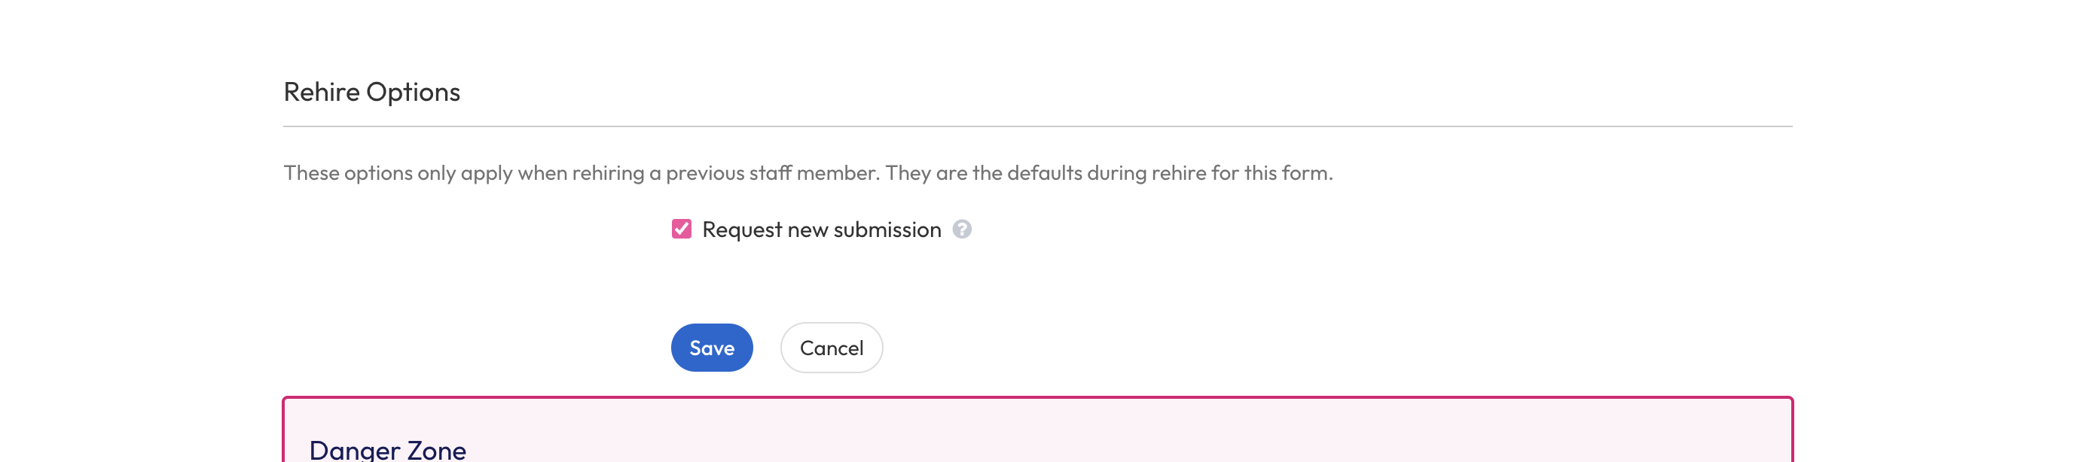Click the divider under Rehire Options
The width and height of the screenshot is (2079, 462).
[1033, 126]
